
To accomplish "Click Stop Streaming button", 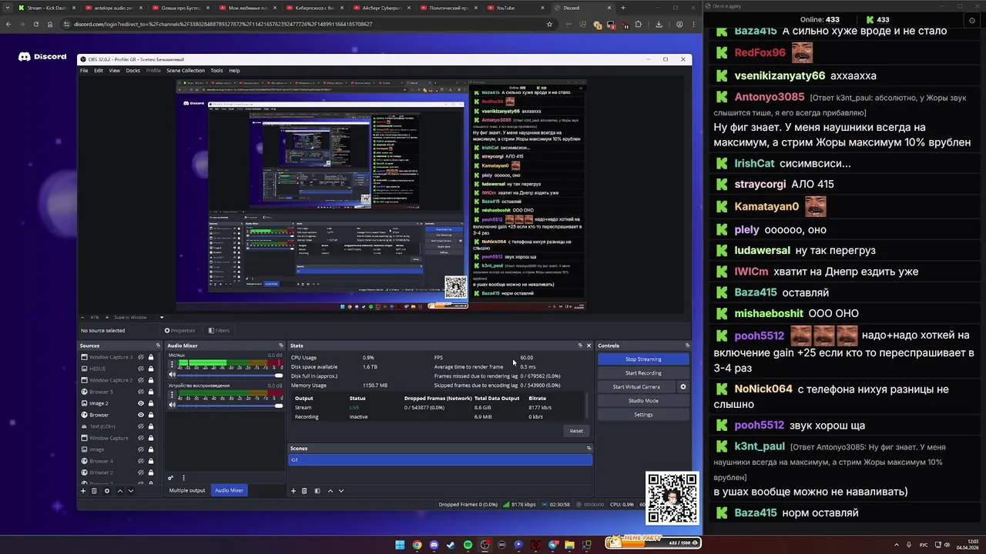I will 643,359.
